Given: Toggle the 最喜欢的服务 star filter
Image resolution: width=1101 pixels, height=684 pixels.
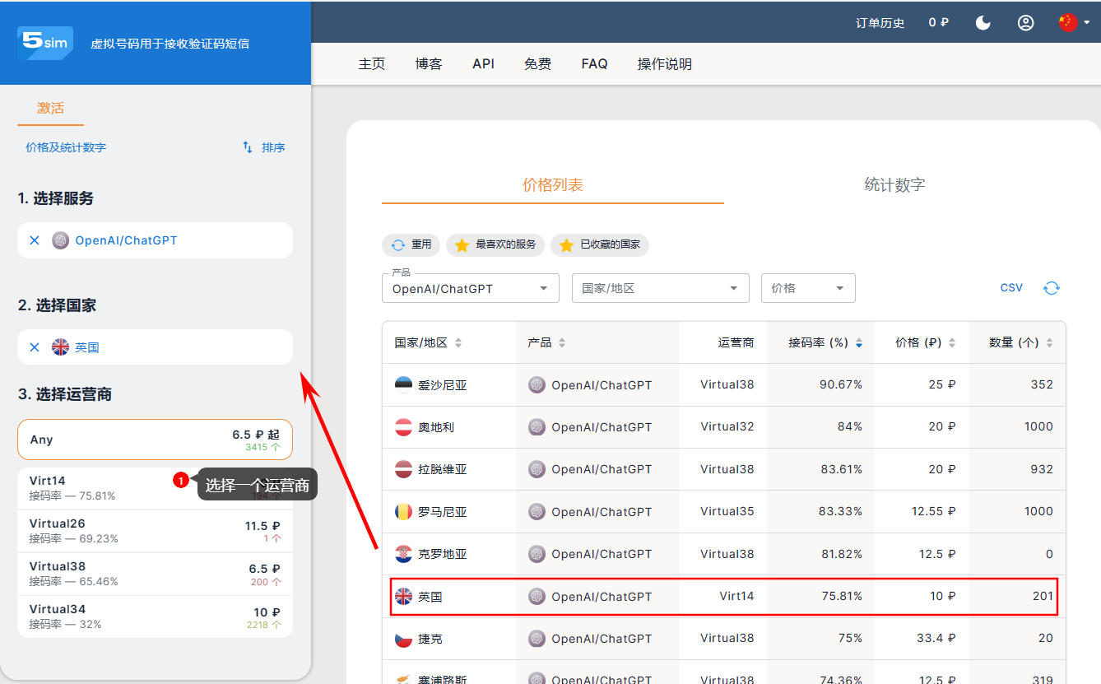Looking at the screenshot, I should pos(495,245).
